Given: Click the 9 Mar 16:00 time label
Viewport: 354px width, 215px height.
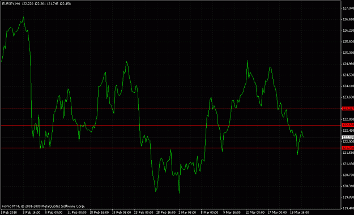Looking at the screenshot, I should click(232, 212).
